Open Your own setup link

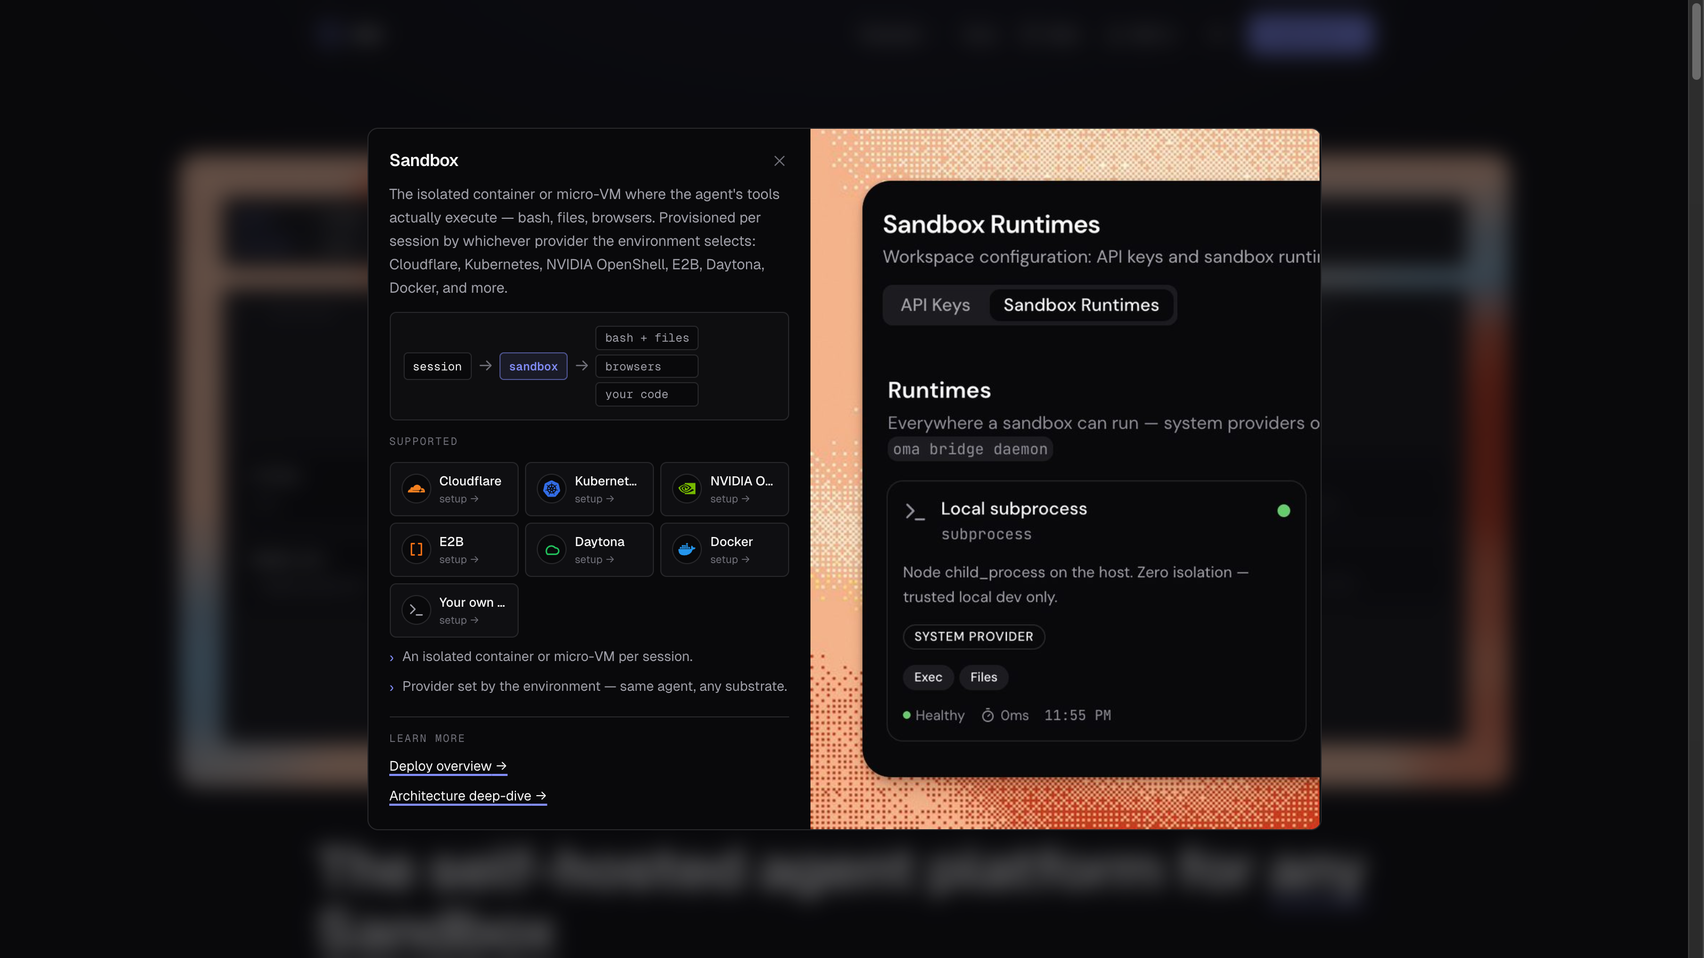click(x=458, y=621)
